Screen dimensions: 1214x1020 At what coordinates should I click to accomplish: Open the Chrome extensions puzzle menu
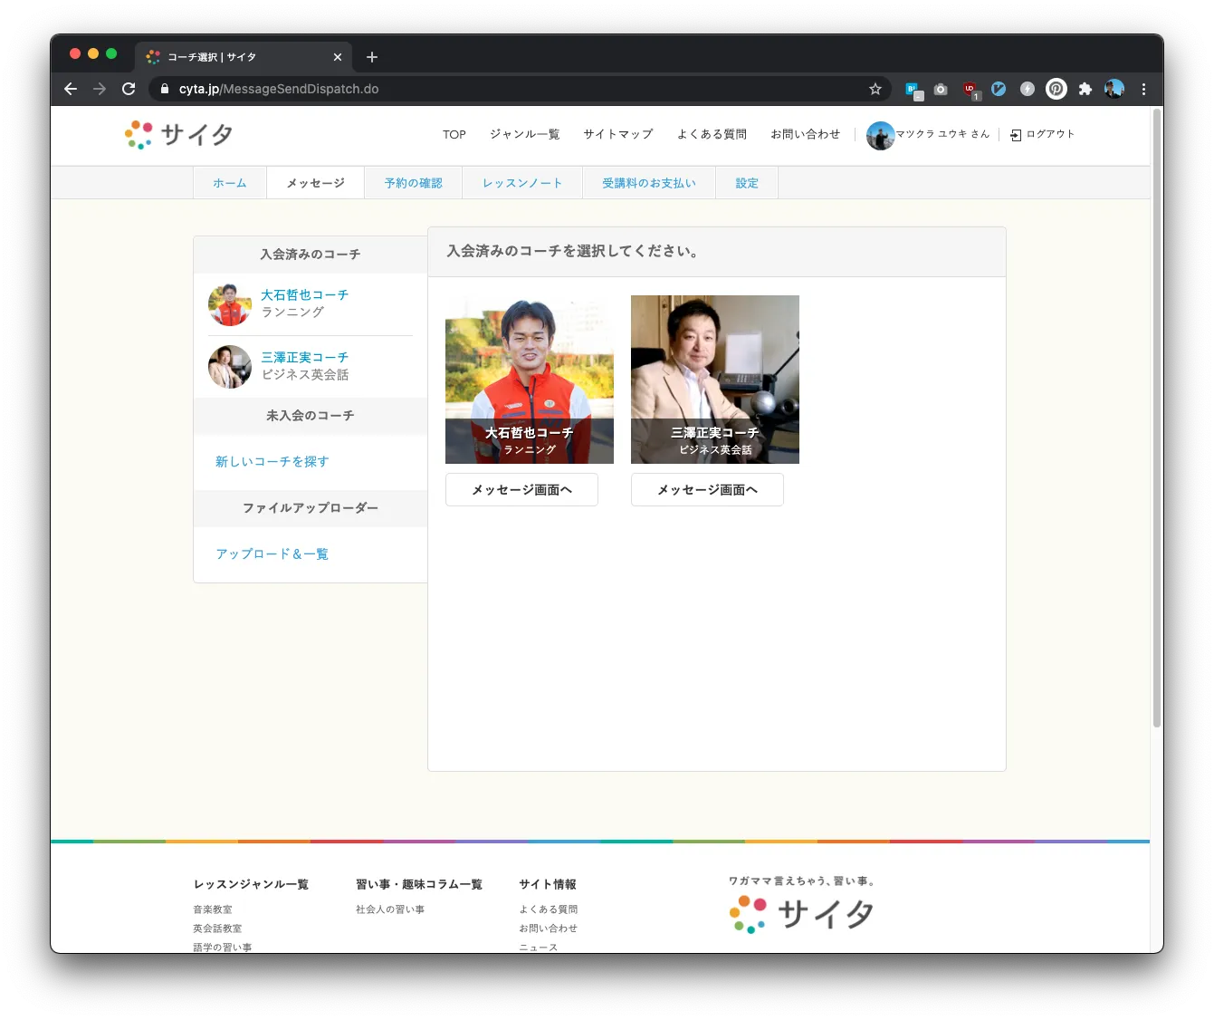coord(1085,89)
